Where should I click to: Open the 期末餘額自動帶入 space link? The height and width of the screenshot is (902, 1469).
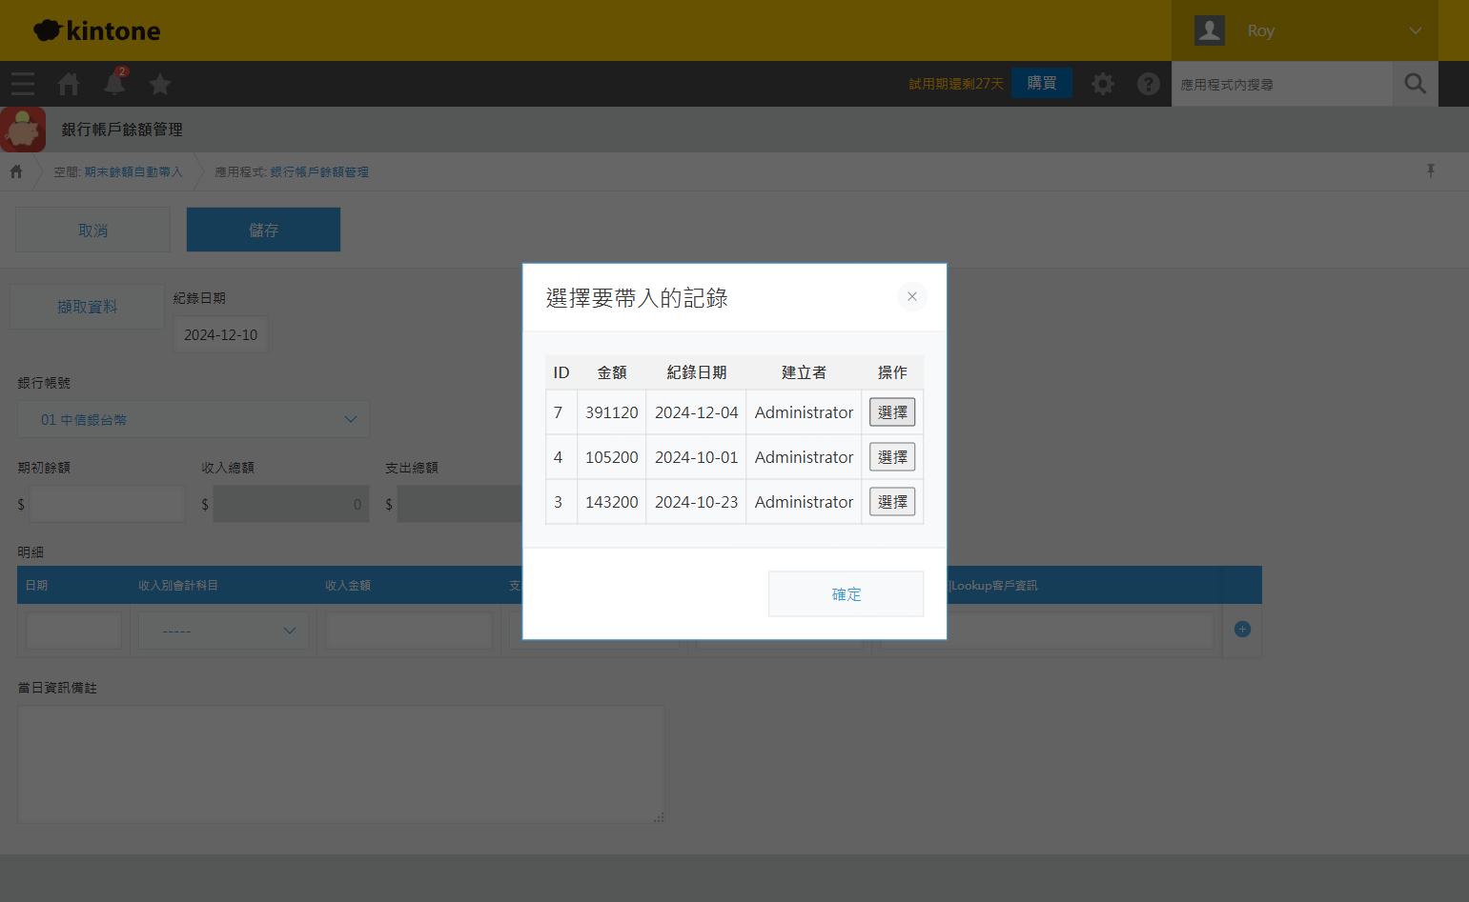133,172
